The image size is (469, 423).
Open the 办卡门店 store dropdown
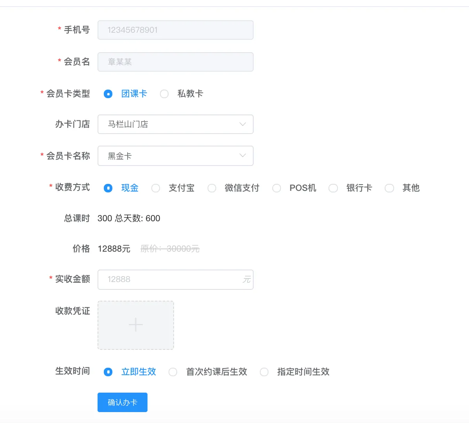pos(175,124)
